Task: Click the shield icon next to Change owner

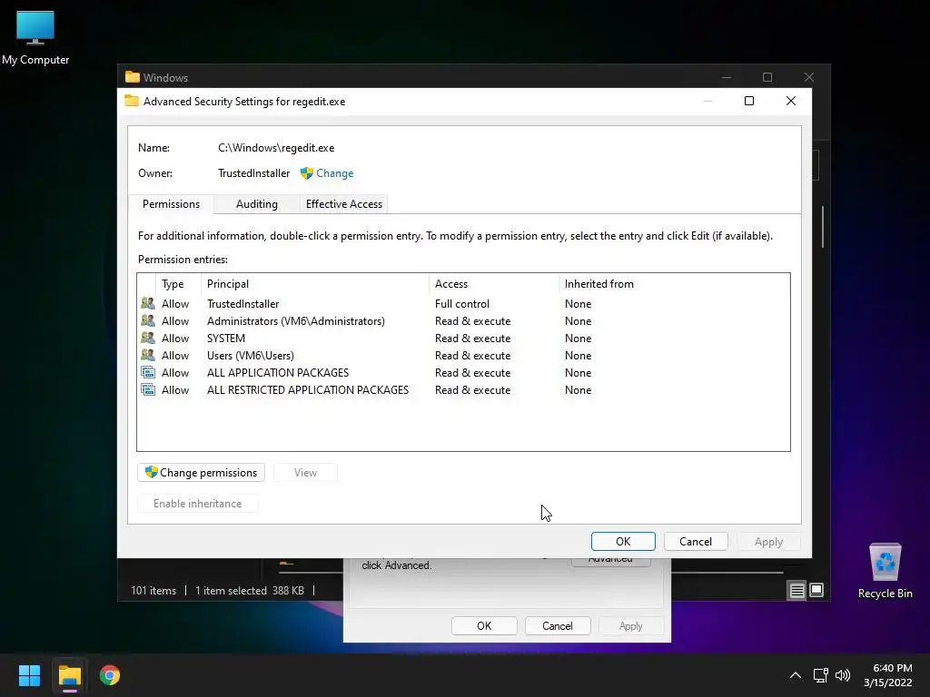Action: (x=307, y=173)
